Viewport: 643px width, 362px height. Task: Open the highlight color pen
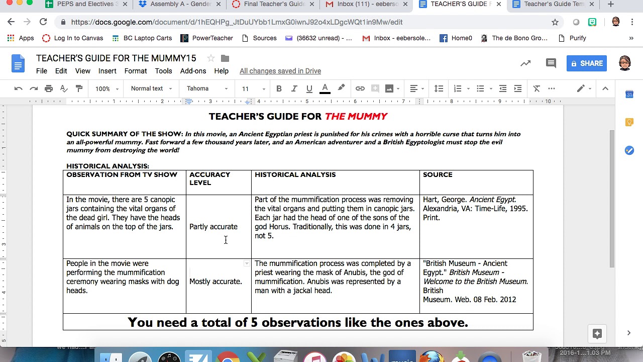coord(341,88)
